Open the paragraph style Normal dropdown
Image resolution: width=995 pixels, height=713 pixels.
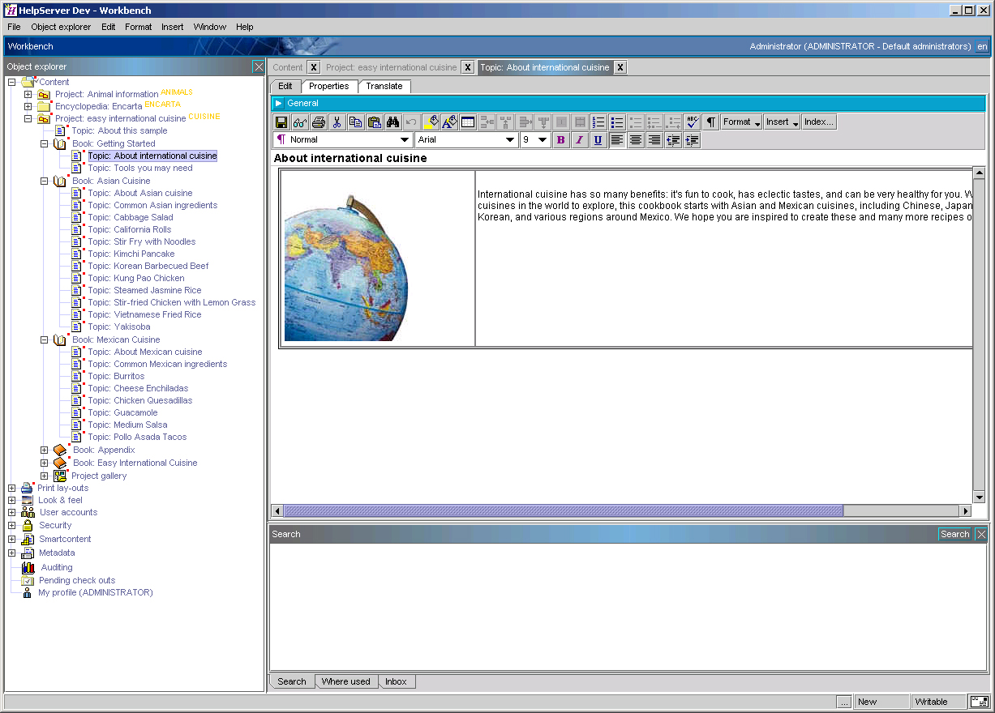[405, 140]
